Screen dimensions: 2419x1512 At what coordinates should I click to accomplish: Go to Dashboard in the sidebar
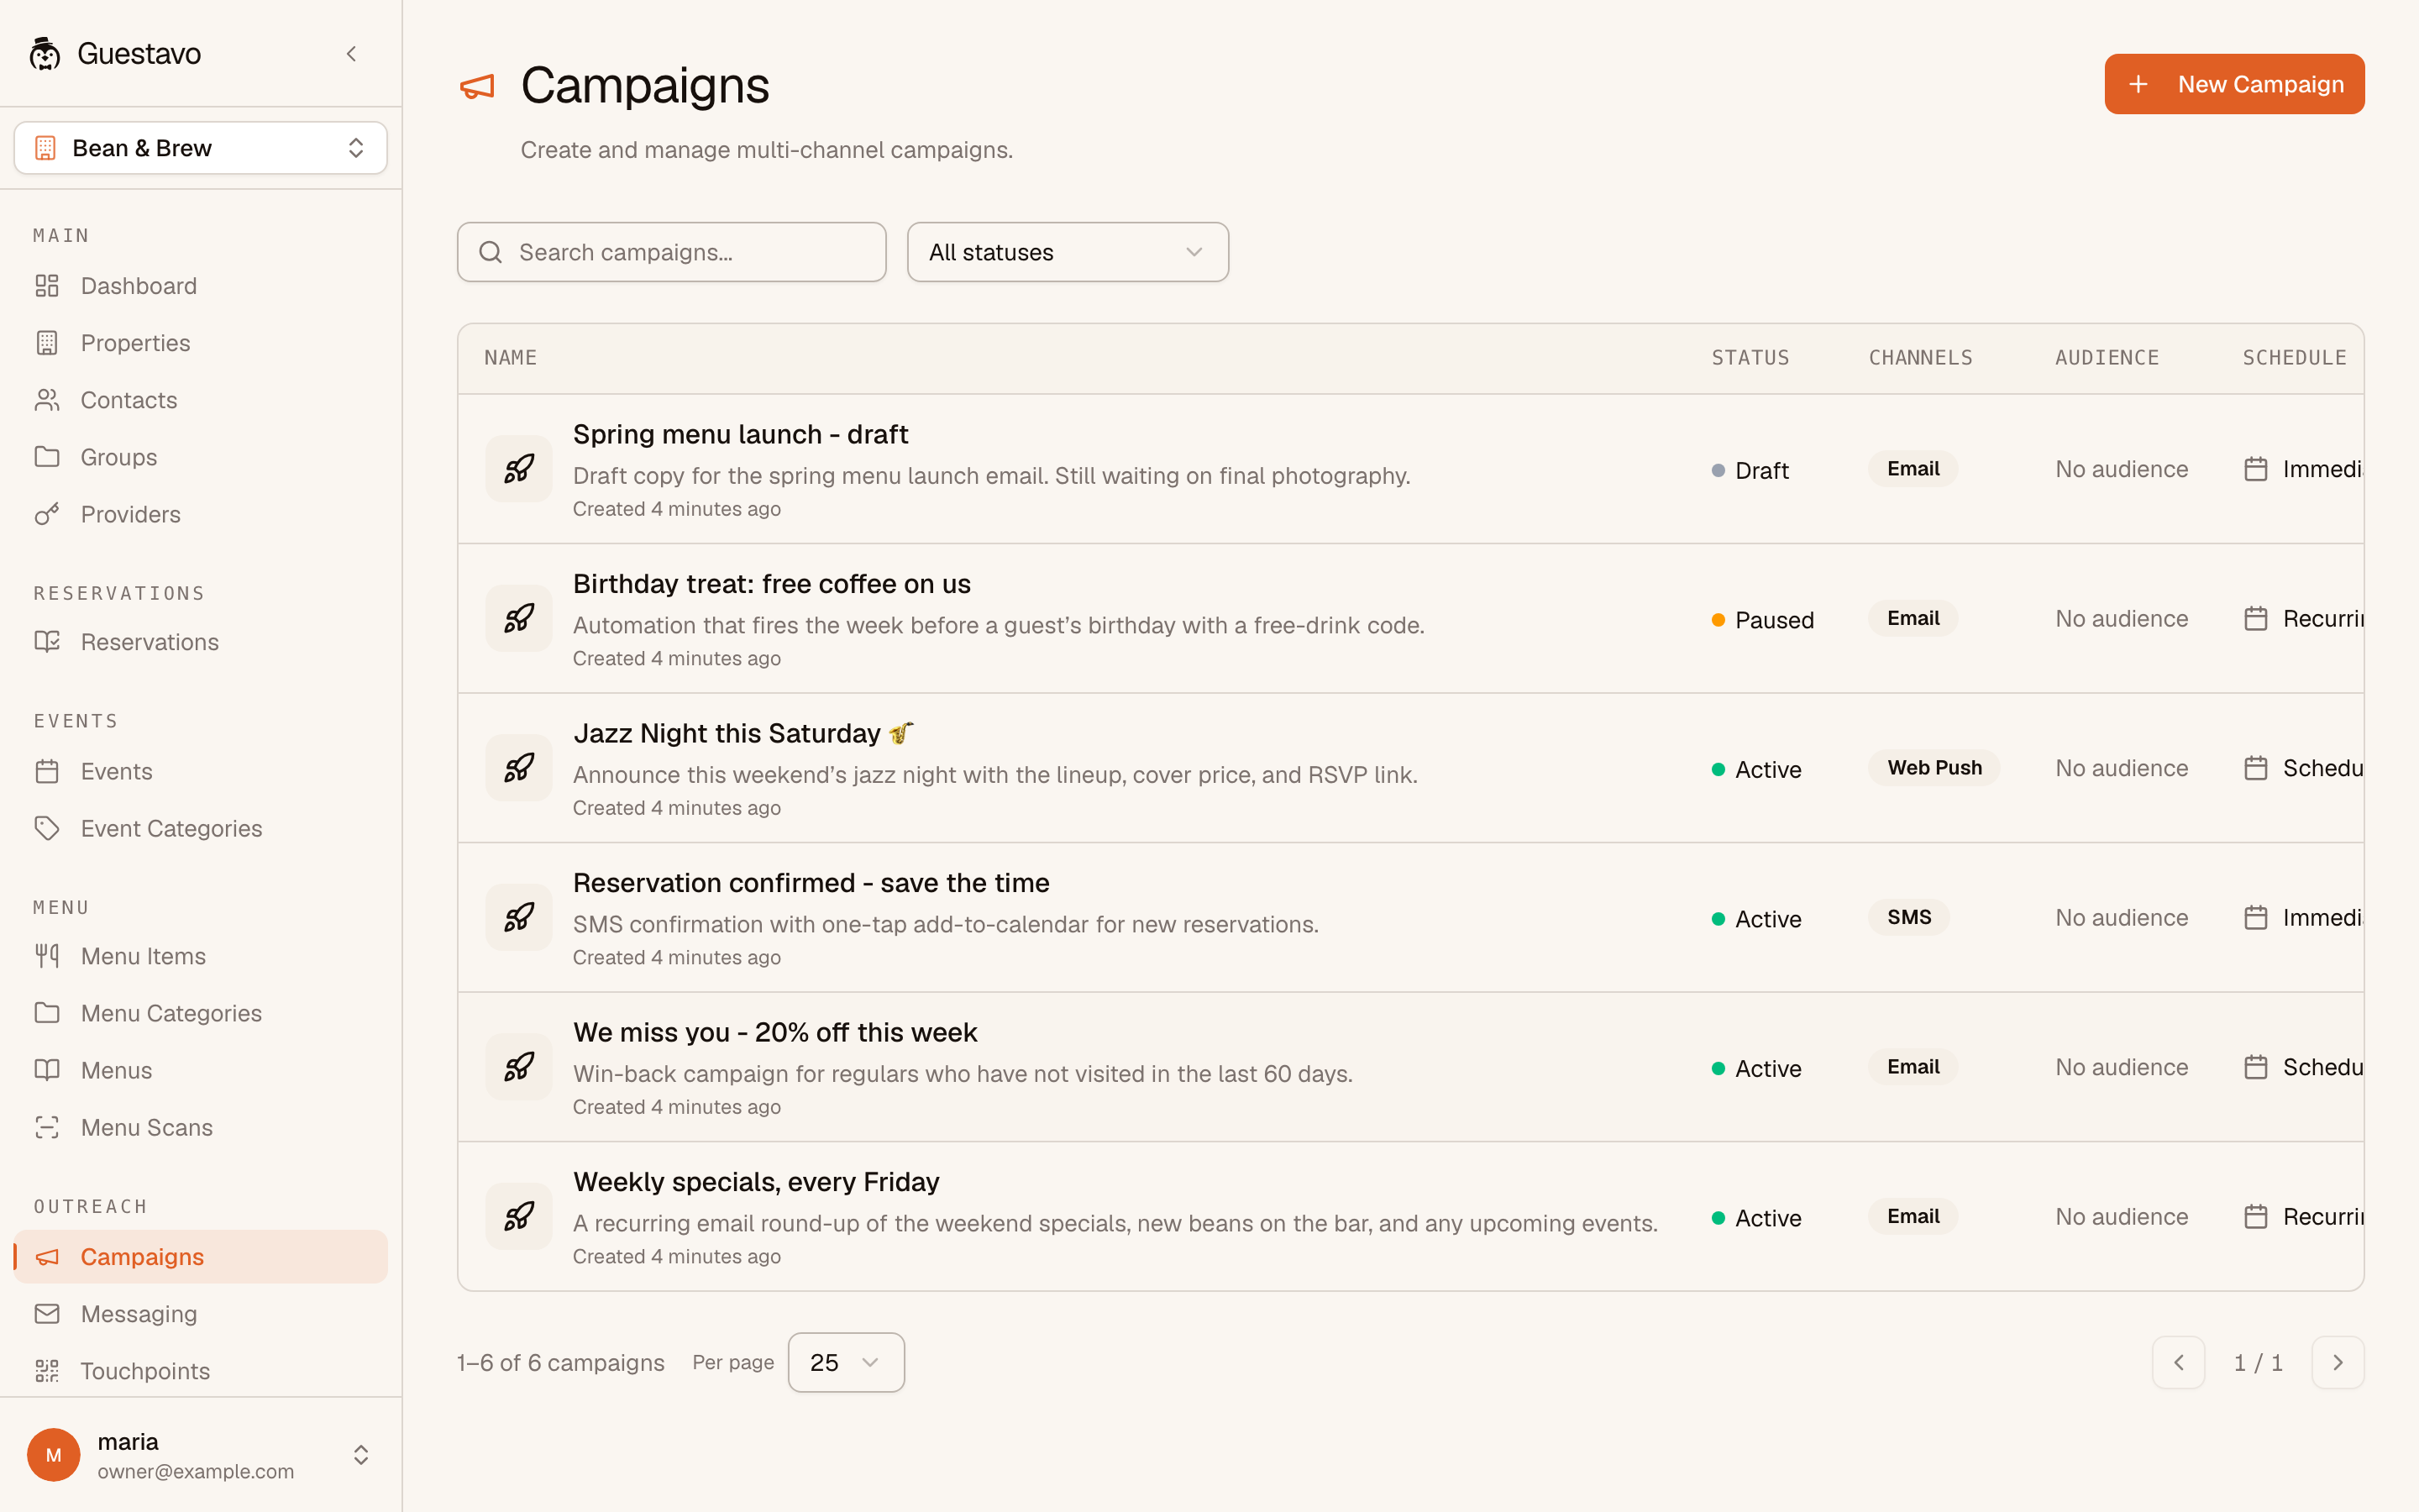coord(201,286)
